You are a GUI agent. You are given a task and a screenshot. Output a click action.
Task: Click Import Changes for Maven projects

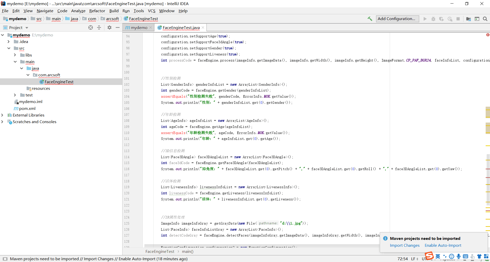[405, 245]
